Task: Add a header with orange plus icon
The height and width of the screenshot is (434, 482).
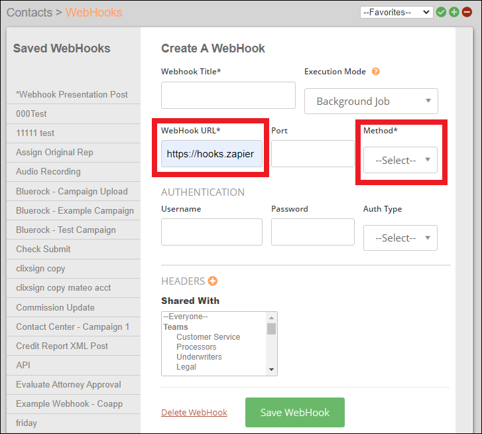Action: click(212, 281)
